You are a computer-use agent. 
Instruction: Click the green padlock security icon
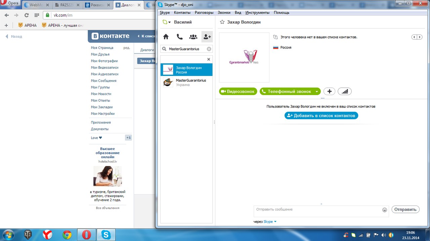click(47, 15)
